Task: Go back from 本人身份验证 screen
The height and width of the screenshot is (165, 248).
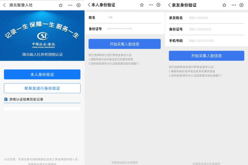Action: (x=89, y=5)
